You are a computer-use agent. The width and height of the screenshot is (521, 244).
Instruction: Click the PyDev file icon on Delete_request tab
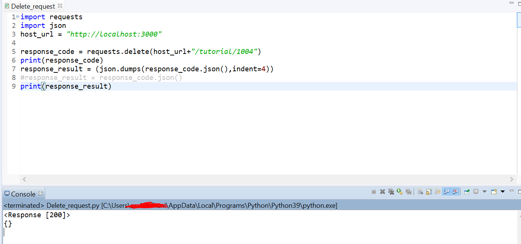tap(7, 6)
